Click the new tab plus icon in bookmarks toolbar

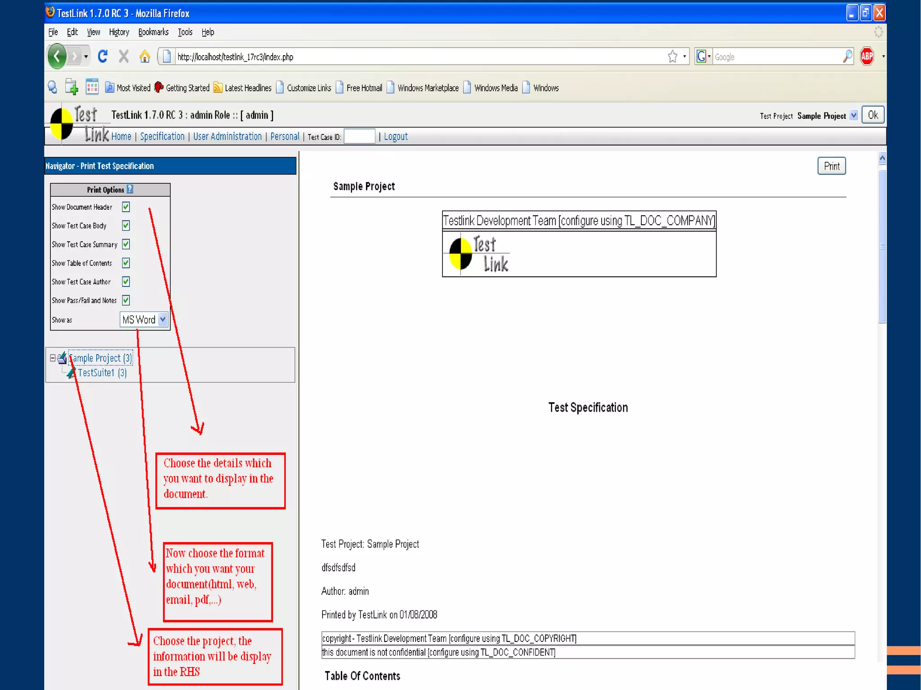pyautogui.click(x=72, y=87)
